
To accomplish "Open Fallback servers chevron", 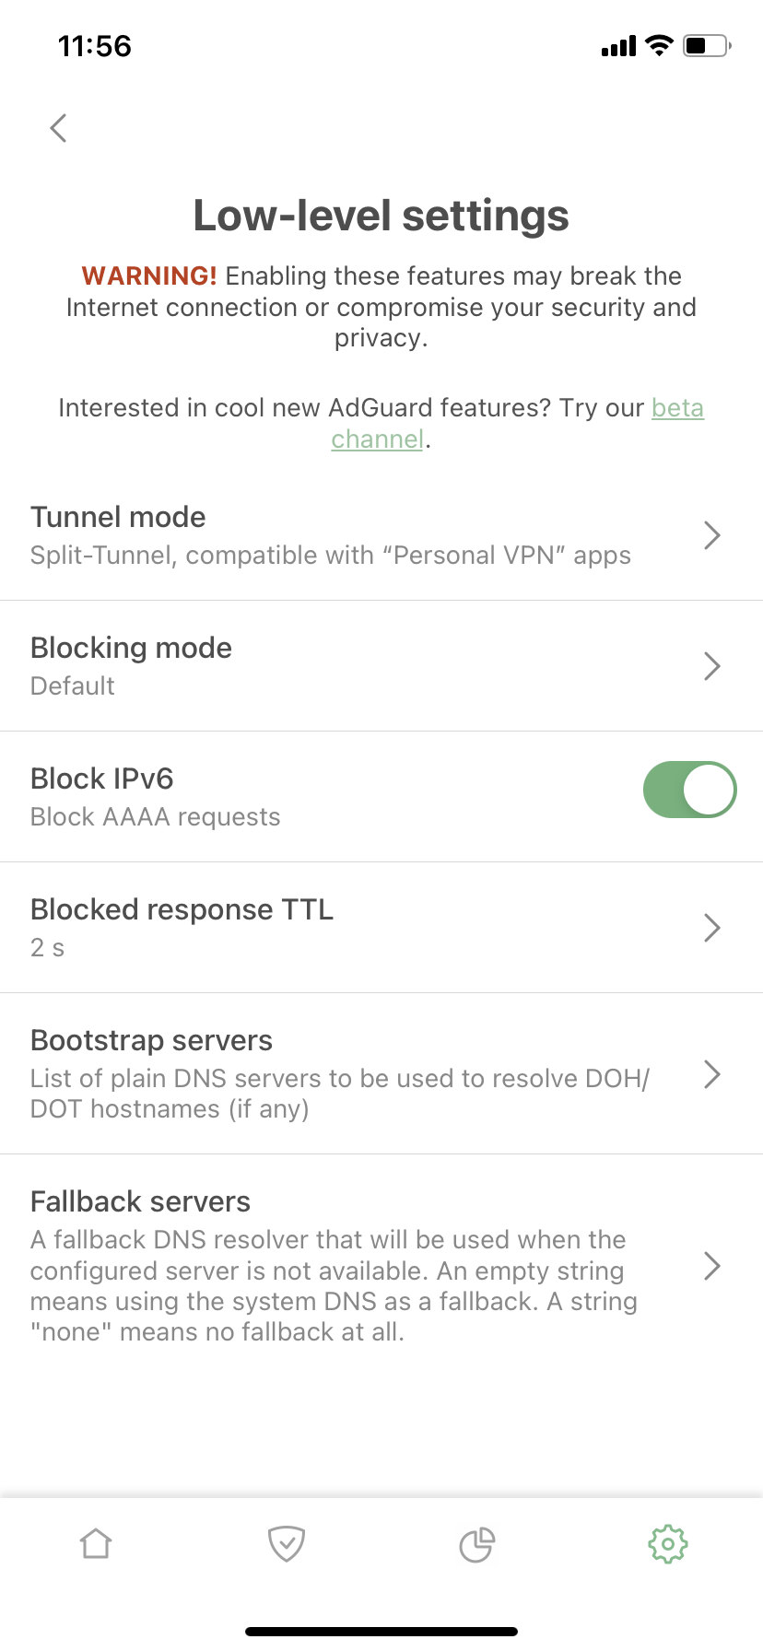I will coord(711,1266).
